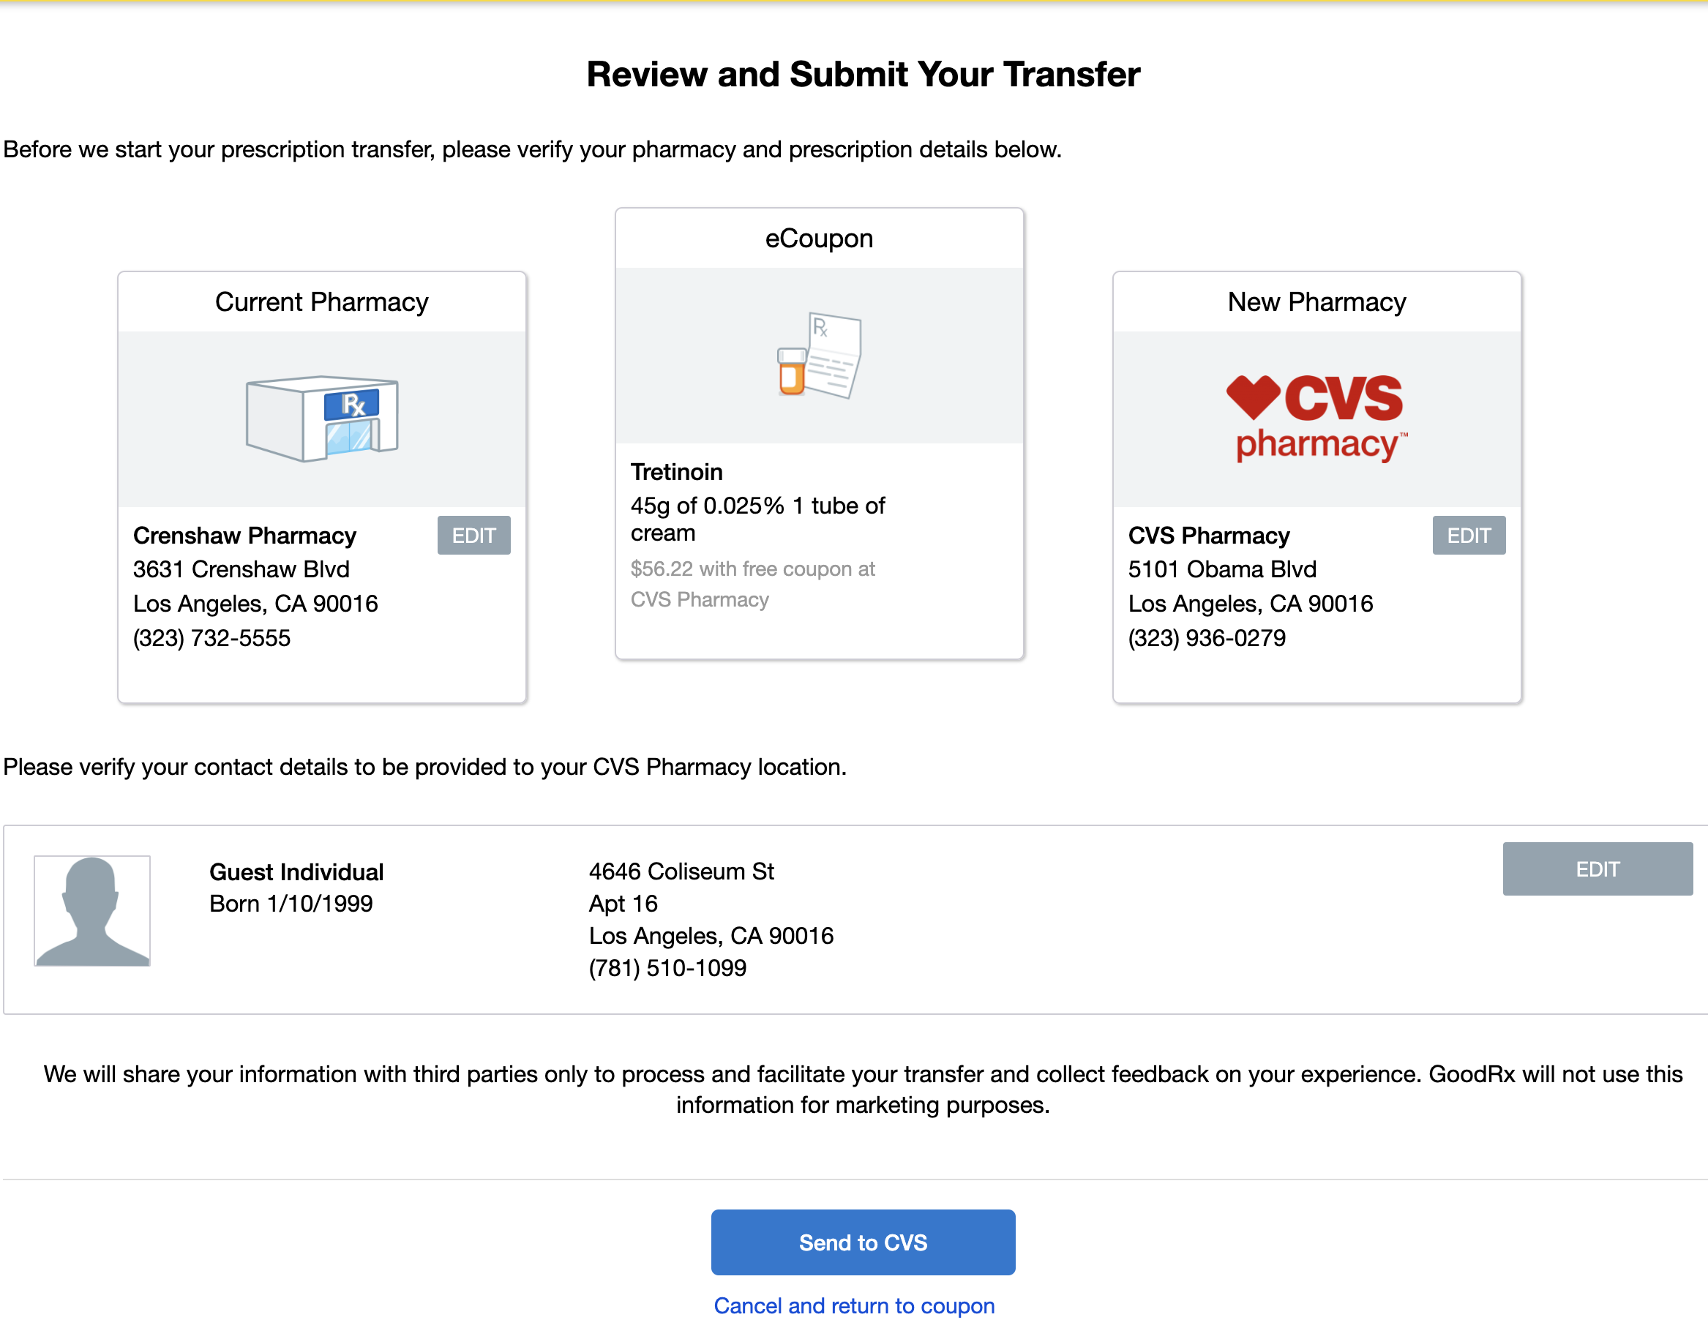Click the guest profile avatar silhouette
This screenshot has width=1708, height=1339.
(x=92, y=911)
